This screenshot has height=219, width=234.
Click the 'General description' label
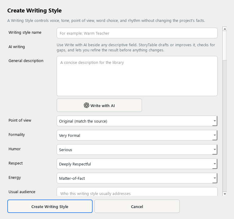[x=26, y=61]
